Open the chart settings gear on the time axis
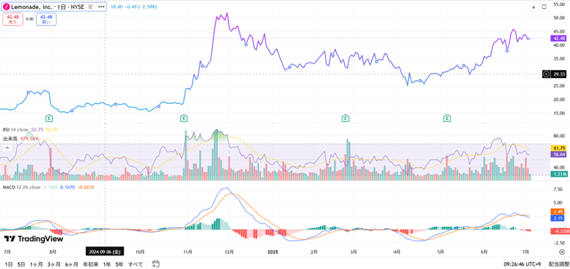The width and height of the screenshot is (570, 269). point(561,252)
